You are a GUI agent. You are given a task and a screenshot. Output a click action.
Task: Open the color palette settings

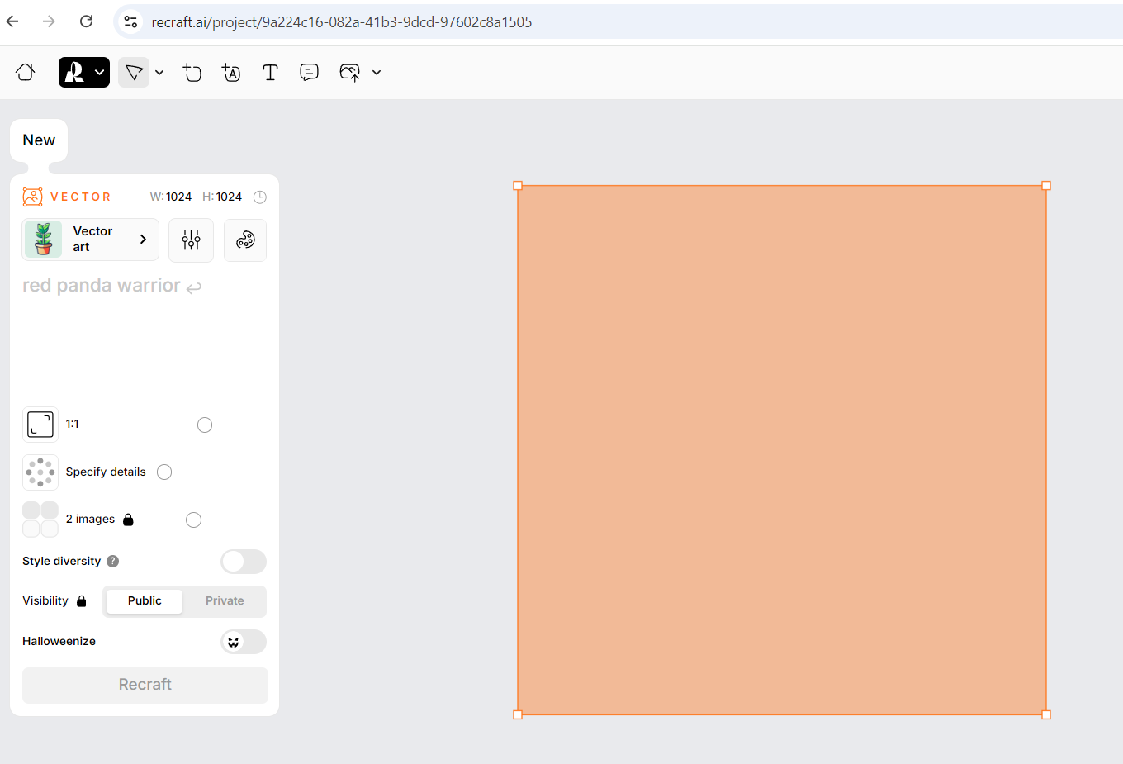(x=245, y=240)
